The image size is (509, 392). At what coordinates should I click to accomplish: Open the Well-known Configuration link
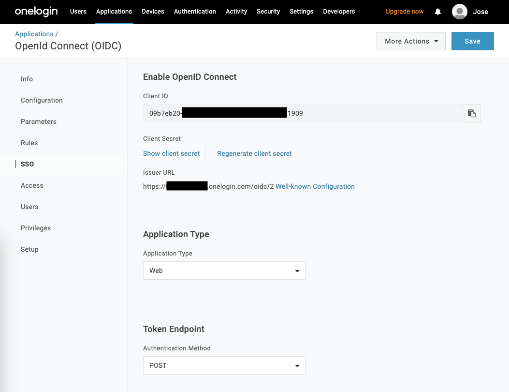pos(315,186)
